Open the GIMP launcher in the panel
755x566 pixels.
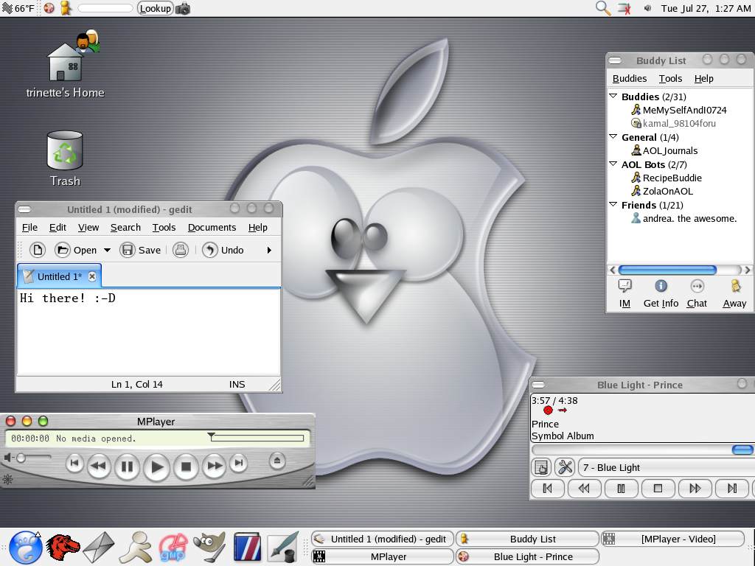coord(209,547)
